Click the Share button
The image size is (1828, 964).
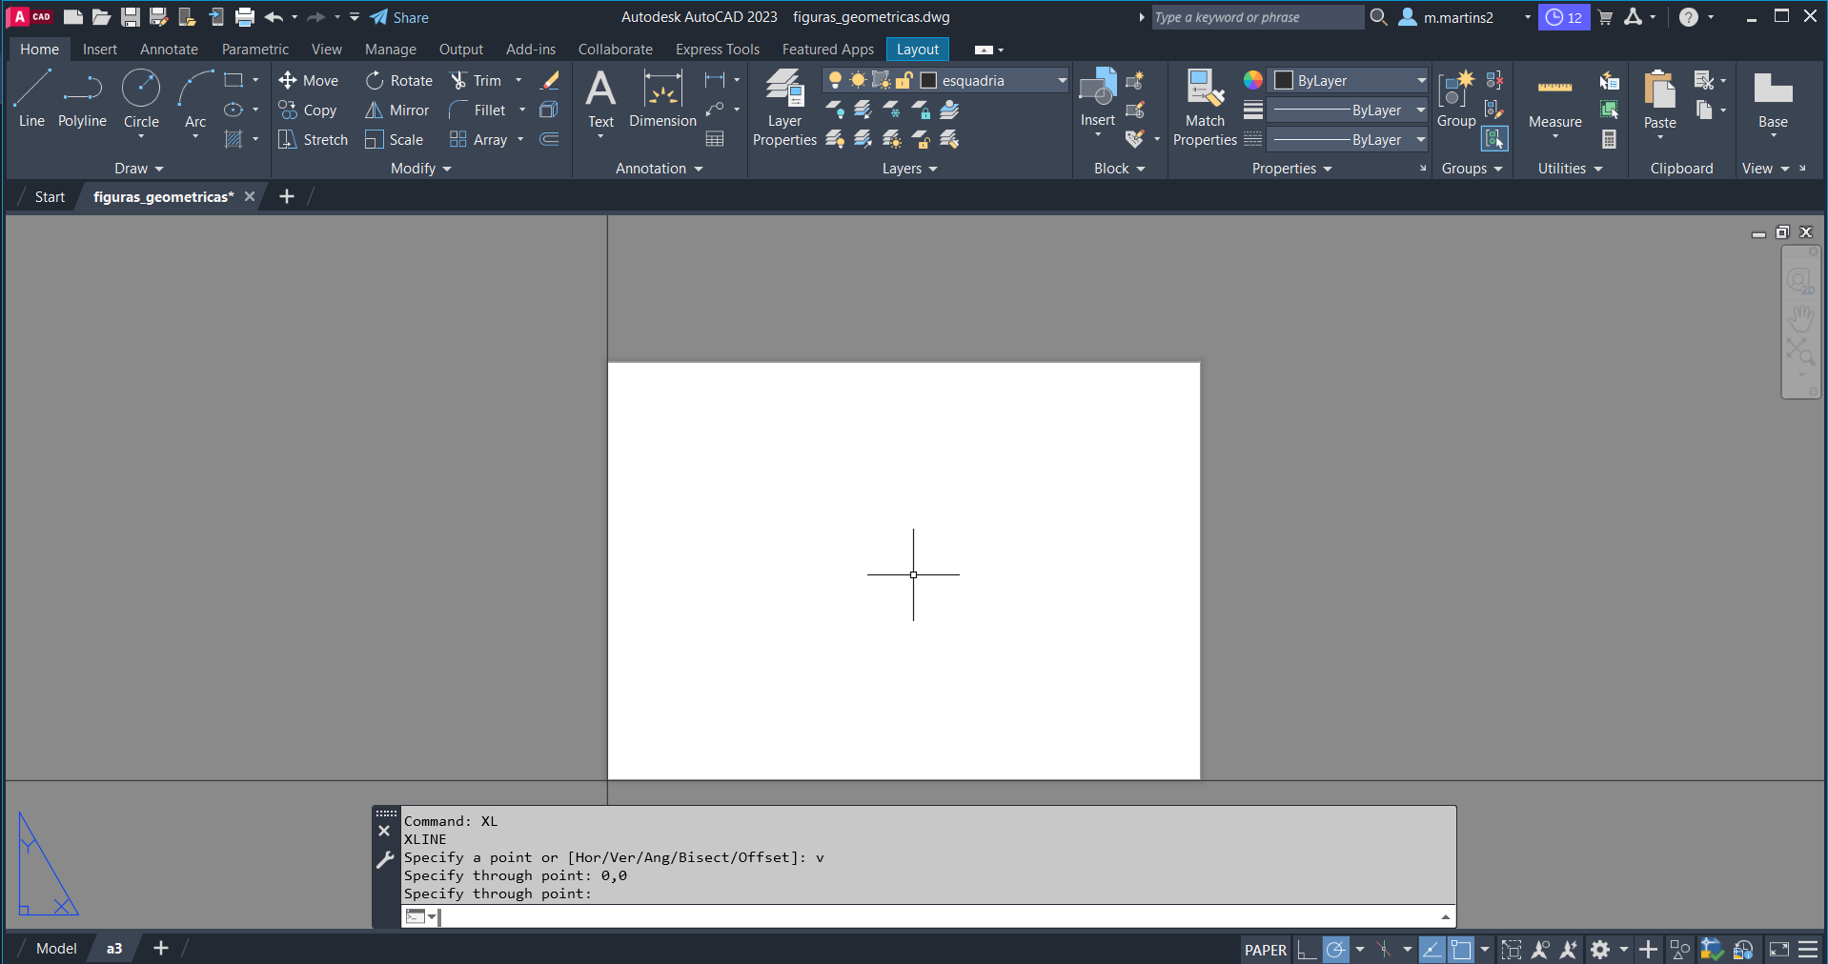pyautogui.click(x=399, y=17)
